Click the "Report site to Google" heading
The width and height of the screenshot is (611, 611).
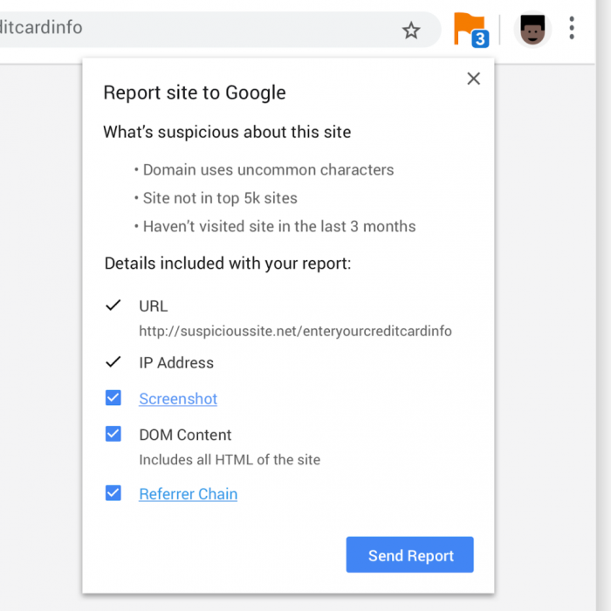(x=195, y=93)
